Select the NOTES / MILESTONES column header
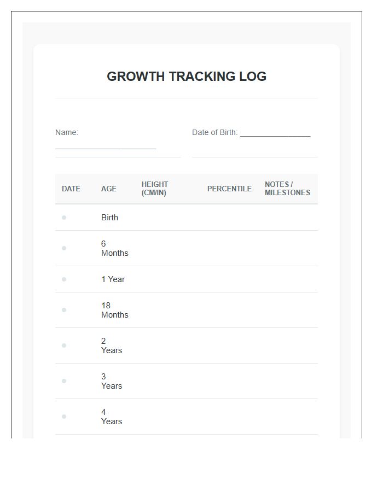This screenshot has height=492, width=383. point(287,189)
